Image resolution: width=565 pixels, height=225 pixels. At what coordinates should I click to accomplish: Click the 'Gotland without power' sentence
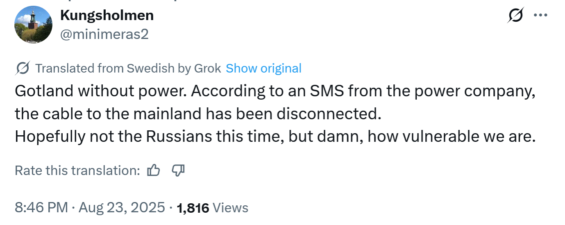(100, 92)
